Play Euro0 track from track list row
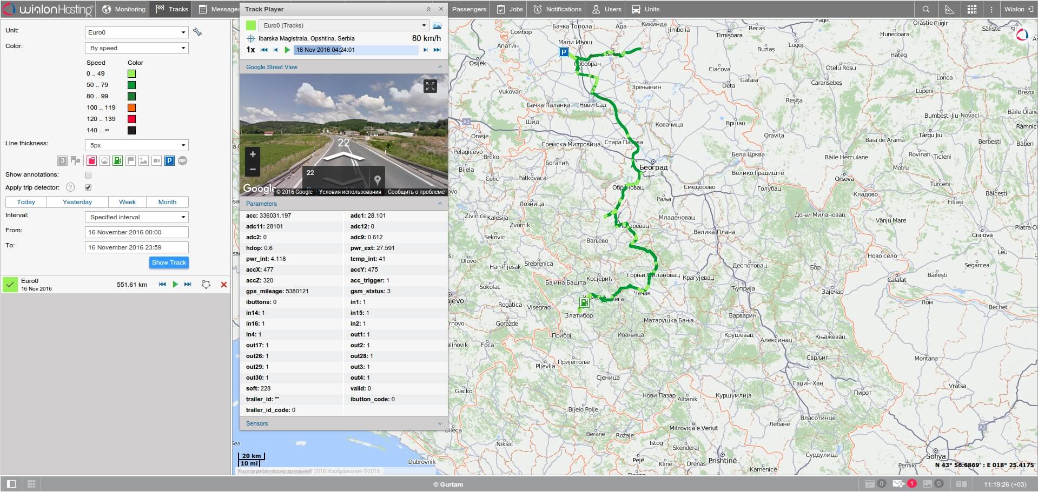The height and width of the screenshot is (492, 1038). coord(175,284)
